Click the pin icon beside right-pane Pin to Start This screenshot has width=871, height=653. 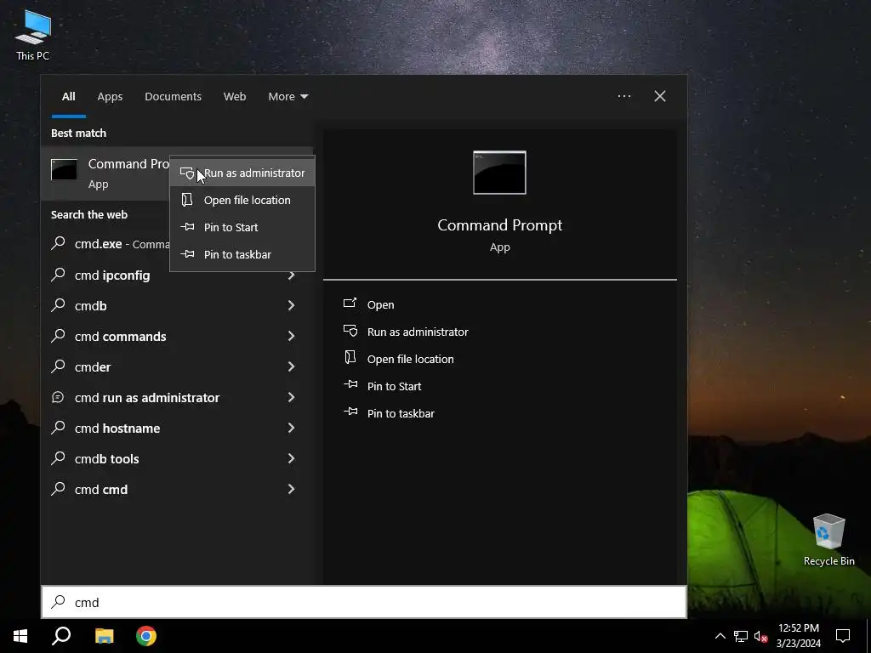coord(350,384)
